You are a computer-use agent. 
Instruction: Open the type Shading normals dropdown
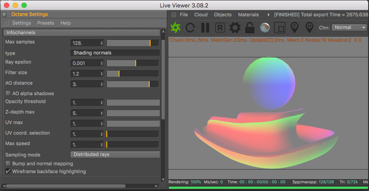115,53
